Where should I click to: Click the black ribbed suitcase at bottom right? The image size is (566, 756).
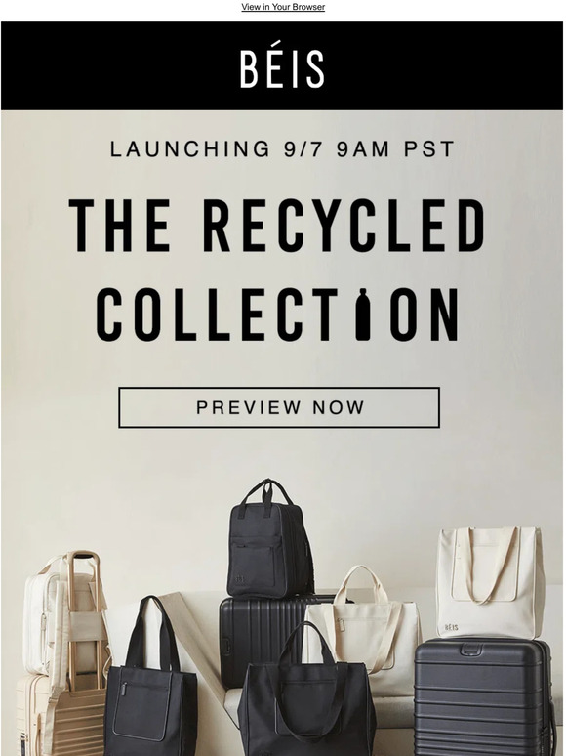[x=484, y=697]
